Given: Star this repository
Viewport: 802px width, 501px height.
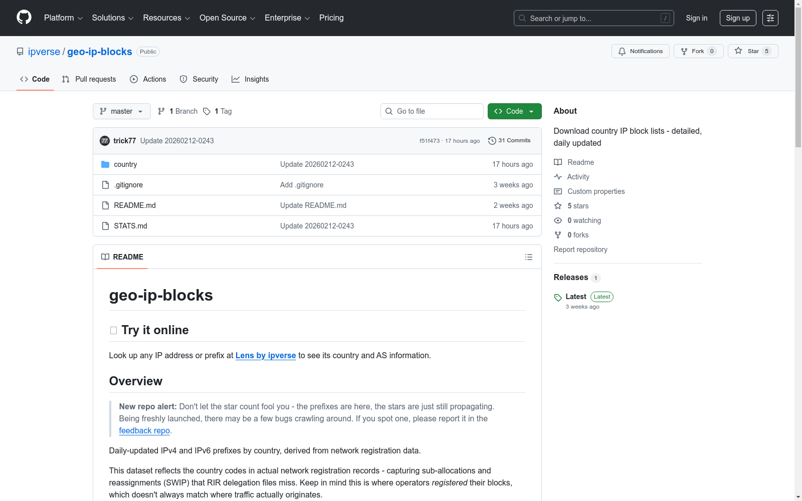Looking at the screenshot, I should click(x=753, y=51).
